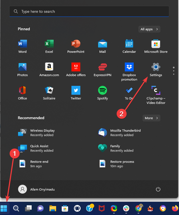Open Clipchamp Video Editor

[156, 95]
